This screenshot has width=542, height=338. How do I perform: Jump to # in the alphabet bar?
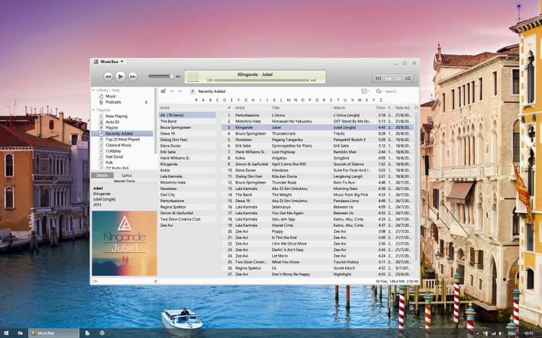point(196,100)
